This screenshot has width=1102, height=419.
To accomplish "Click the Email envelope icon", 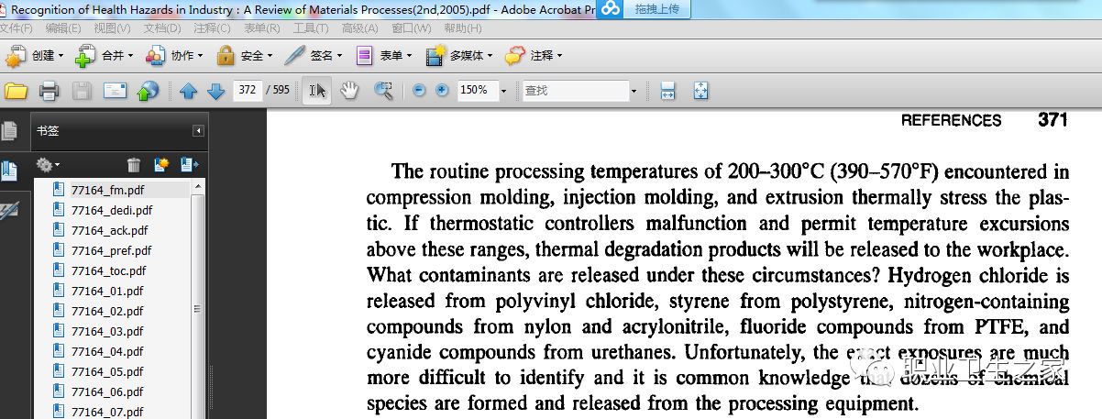I will (x=115, y=91).
